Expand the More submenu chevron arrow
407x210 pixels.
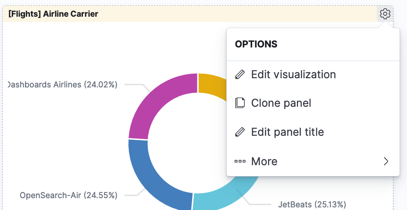(386, 161)
